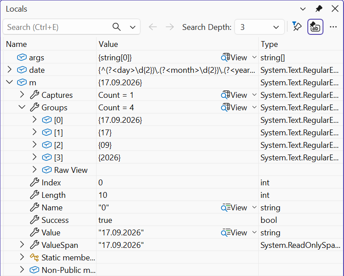
Task: Click the date variable cube icon
Action: click(x=22, y=70)
